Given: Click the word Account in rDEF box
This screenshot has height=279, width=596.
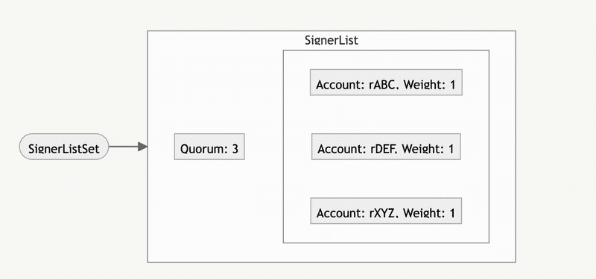Looking at the screenshot, I should coord(340,149).
